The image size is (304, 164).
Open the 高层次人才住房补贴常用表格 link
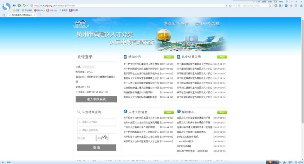(191, 132)
